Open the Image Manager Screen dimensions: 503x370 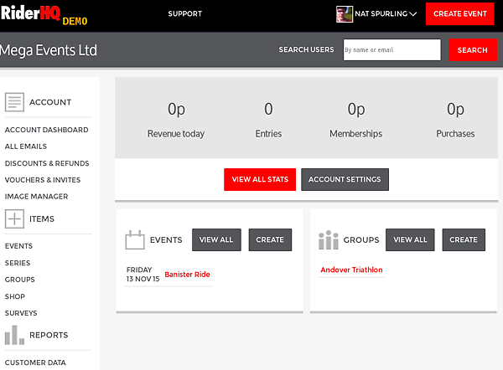(x=36, y=197)
